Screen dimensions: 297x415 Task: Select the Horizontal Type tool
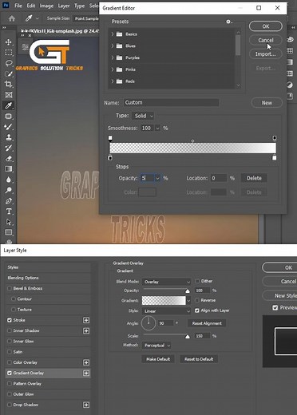[9, 211]
